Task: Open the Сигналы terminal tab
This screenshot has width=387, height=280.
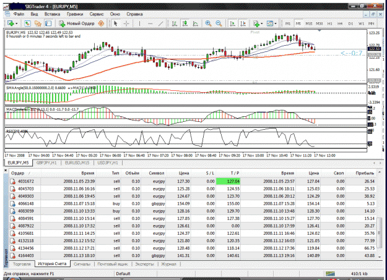Action: point(82,264)
